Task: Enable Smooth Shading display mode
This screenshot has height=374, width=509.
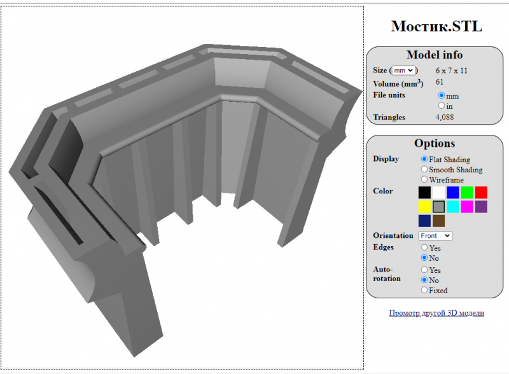Action: pos(424,170)
